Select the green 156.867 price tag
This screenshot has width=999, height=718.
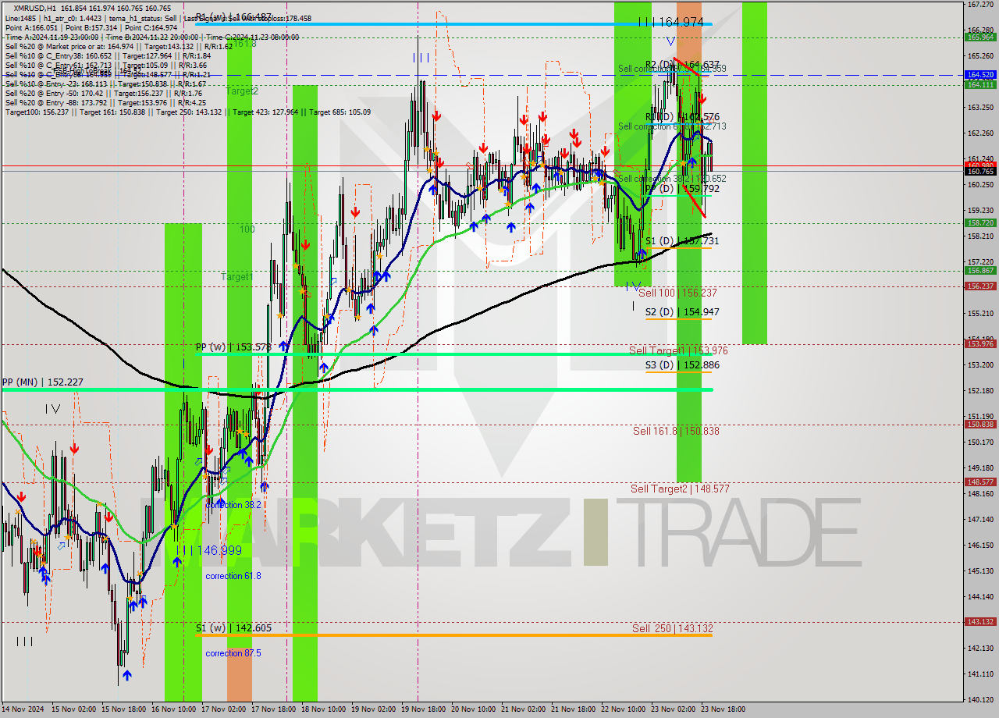coord(980,270)
